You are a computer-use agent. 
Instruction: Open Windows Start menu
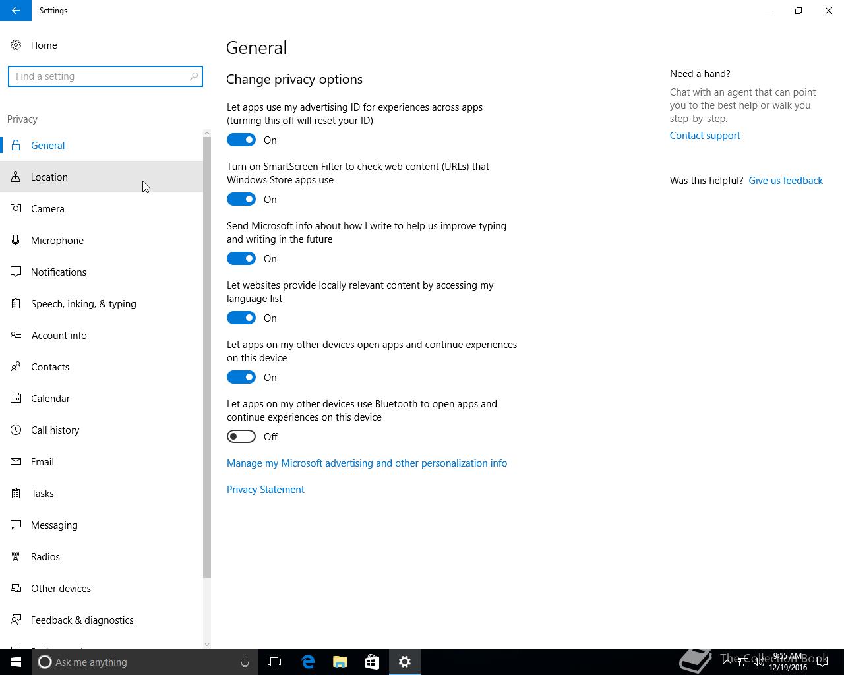(x=16, y=662)
